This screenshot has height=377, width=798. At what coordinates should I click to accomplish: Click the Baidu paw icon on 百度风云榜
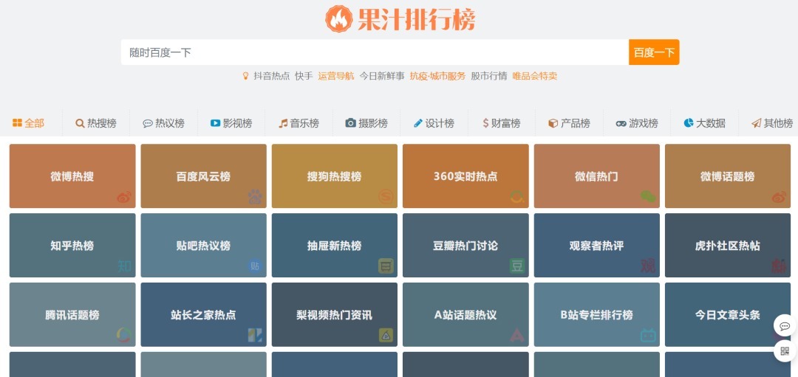point(255,197)
